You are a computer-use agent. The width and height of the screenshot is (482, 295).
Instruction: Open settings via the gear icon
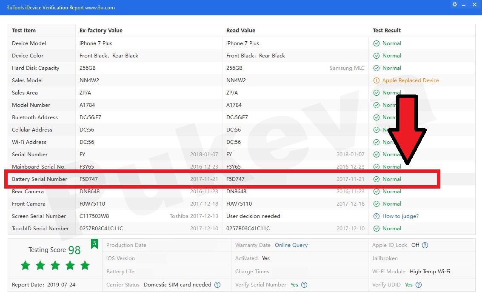[x=454, y=4]
